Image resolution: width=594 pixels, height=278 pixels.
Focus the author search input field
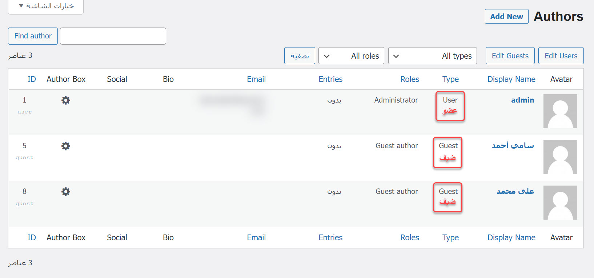pyautogui.click(x=113, y=36)
